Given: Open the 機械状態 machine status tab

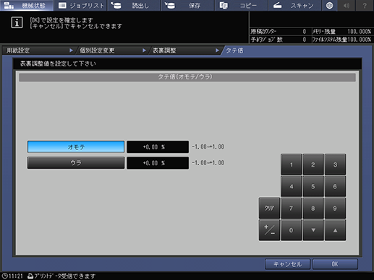Looking at the screenshot, I should coord(27,5).
